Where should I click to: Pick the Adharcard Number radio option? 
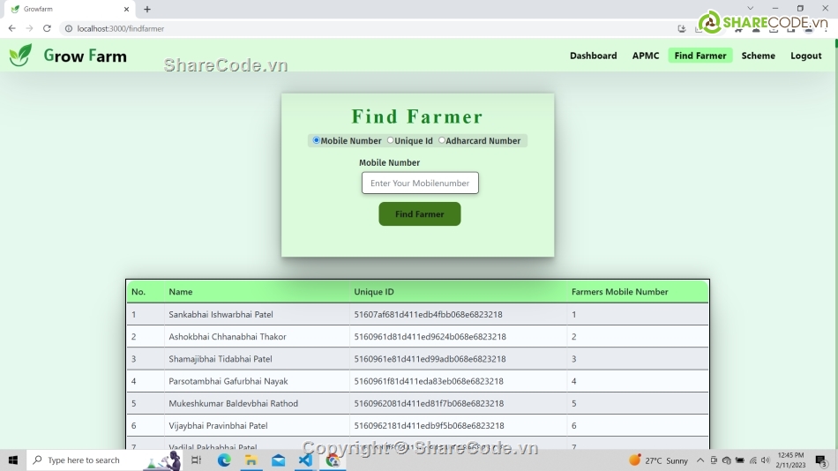click(442, 140)
